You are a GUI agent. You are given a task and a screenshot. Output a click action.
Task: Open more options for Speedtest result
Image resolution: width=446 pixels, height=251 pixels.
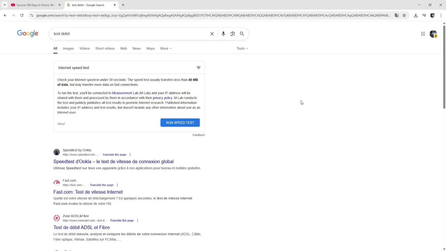pyautogui.click(x=130, y=155)
